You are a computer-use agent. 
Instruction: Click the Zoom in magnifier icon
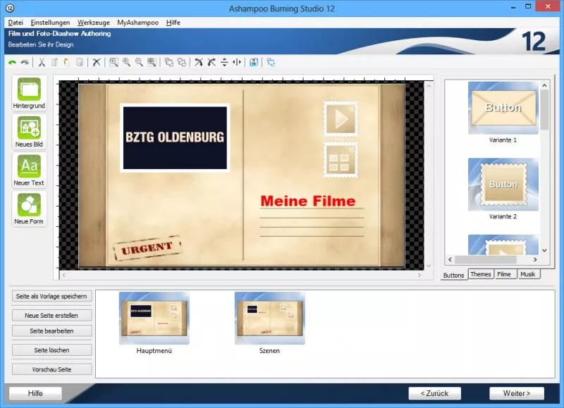click(x=126, y=63)
